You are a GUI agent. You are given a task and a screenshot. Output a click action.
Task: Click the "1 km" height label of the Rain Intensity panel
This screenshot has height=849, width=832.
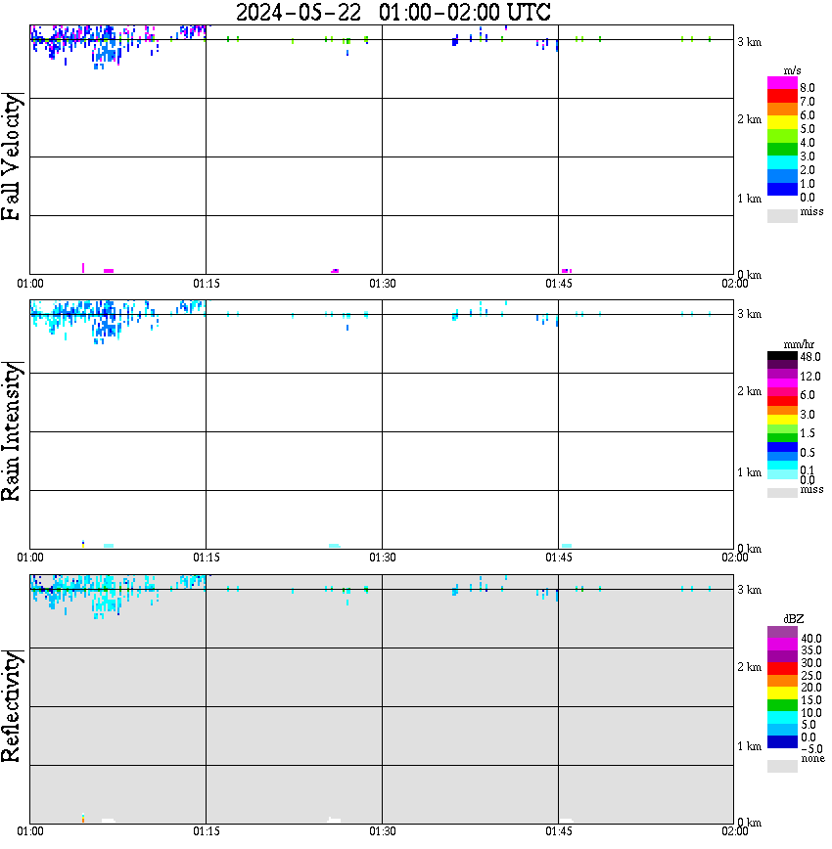pos(749,472)
